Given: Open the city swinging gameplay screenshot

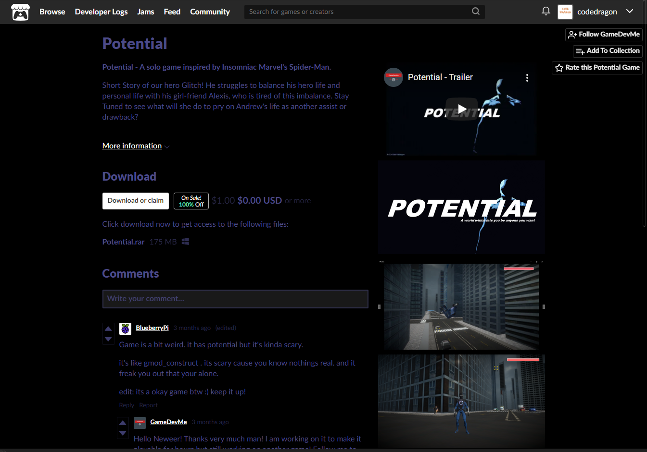Looking at the screenshot, I should coord(461,305).
